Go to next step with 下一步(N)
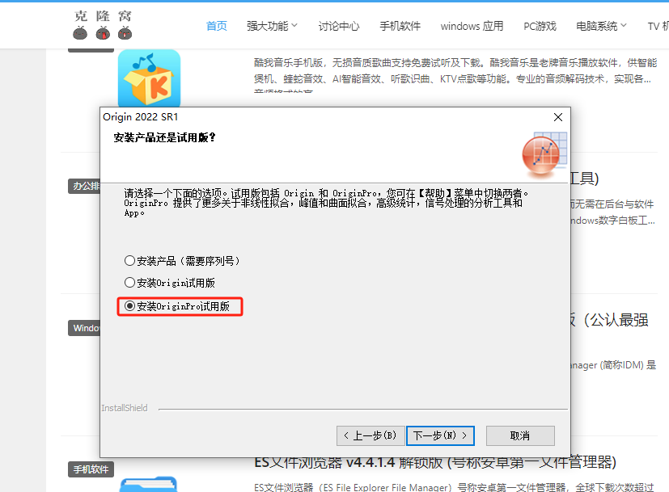Image resolution: width=669 pixels, height=492 pixels. pos(440,435)
